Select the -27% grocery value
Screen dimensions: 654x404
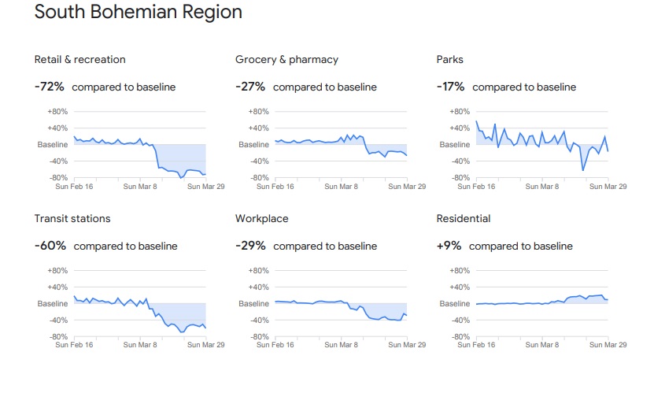click(250, 87)
